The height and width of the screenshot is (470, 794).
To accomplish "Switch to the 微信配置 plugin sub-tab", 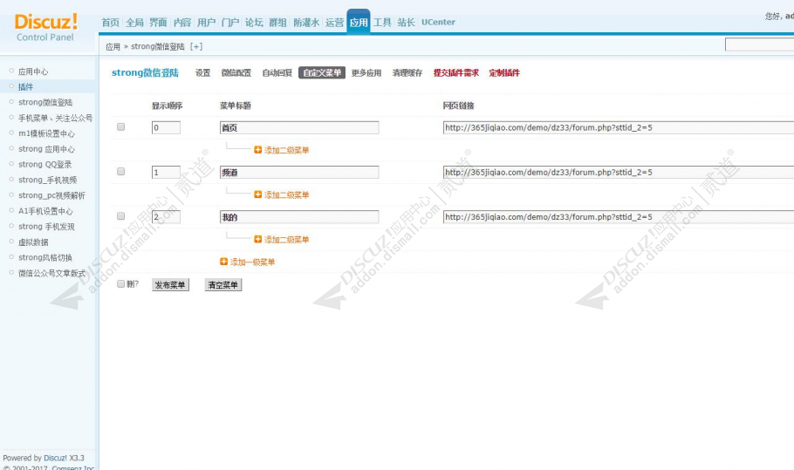I will click(236, 73).
